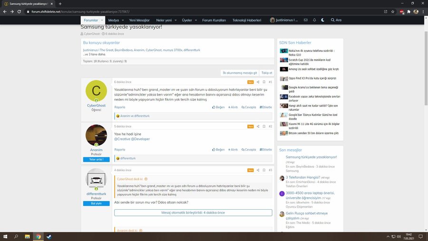Bookmark post #2 with bookmark icon

264,126
